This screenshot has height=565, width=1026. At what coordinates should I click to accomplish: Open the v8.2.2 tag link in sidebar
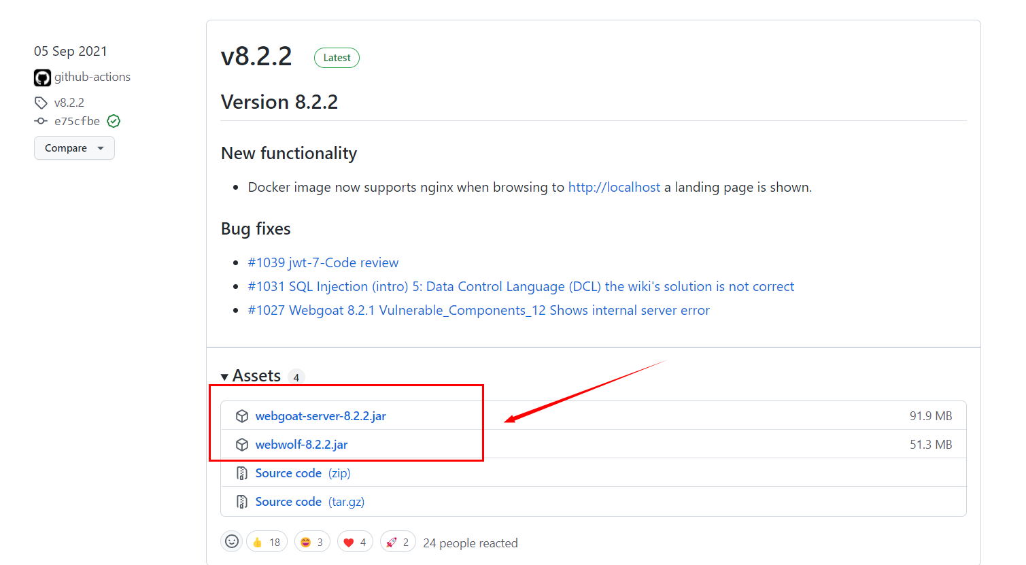click(x=69, y=103)
